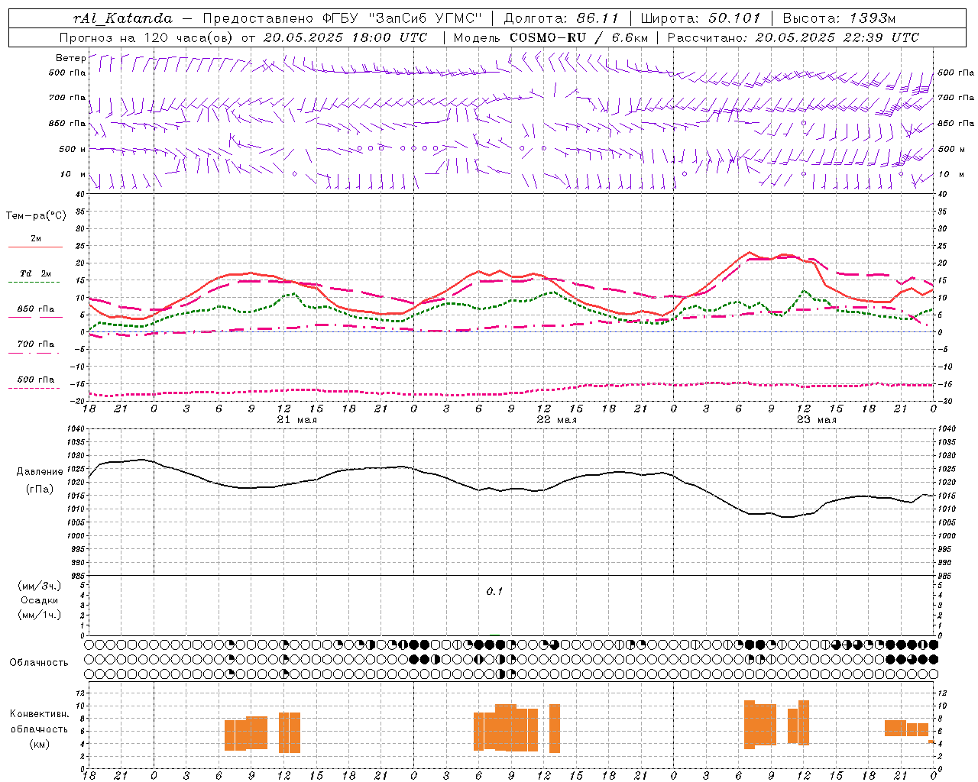Click the Рассчитано: 20.05.2025 22:39 UTC timestamp

click(793, 37)
